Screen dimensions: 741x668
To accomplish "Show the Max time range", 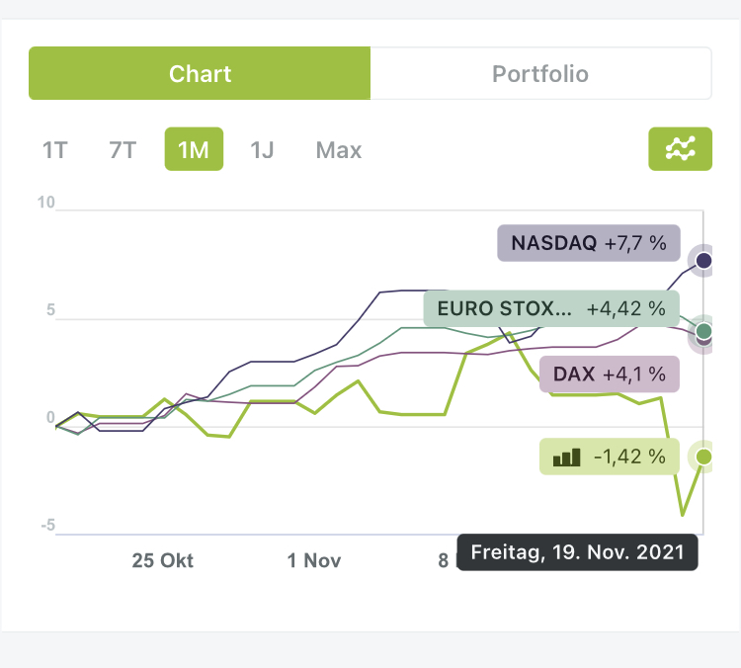I will pos(339,150).
